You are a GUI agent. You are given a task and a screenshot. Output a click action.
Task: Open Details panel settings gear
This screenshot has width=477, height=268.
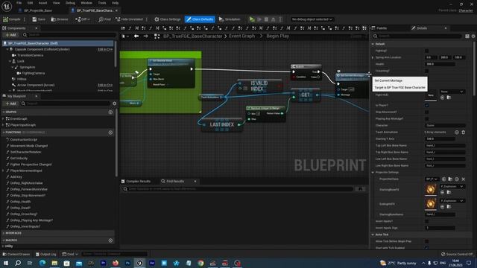click(x=473, y=36)
